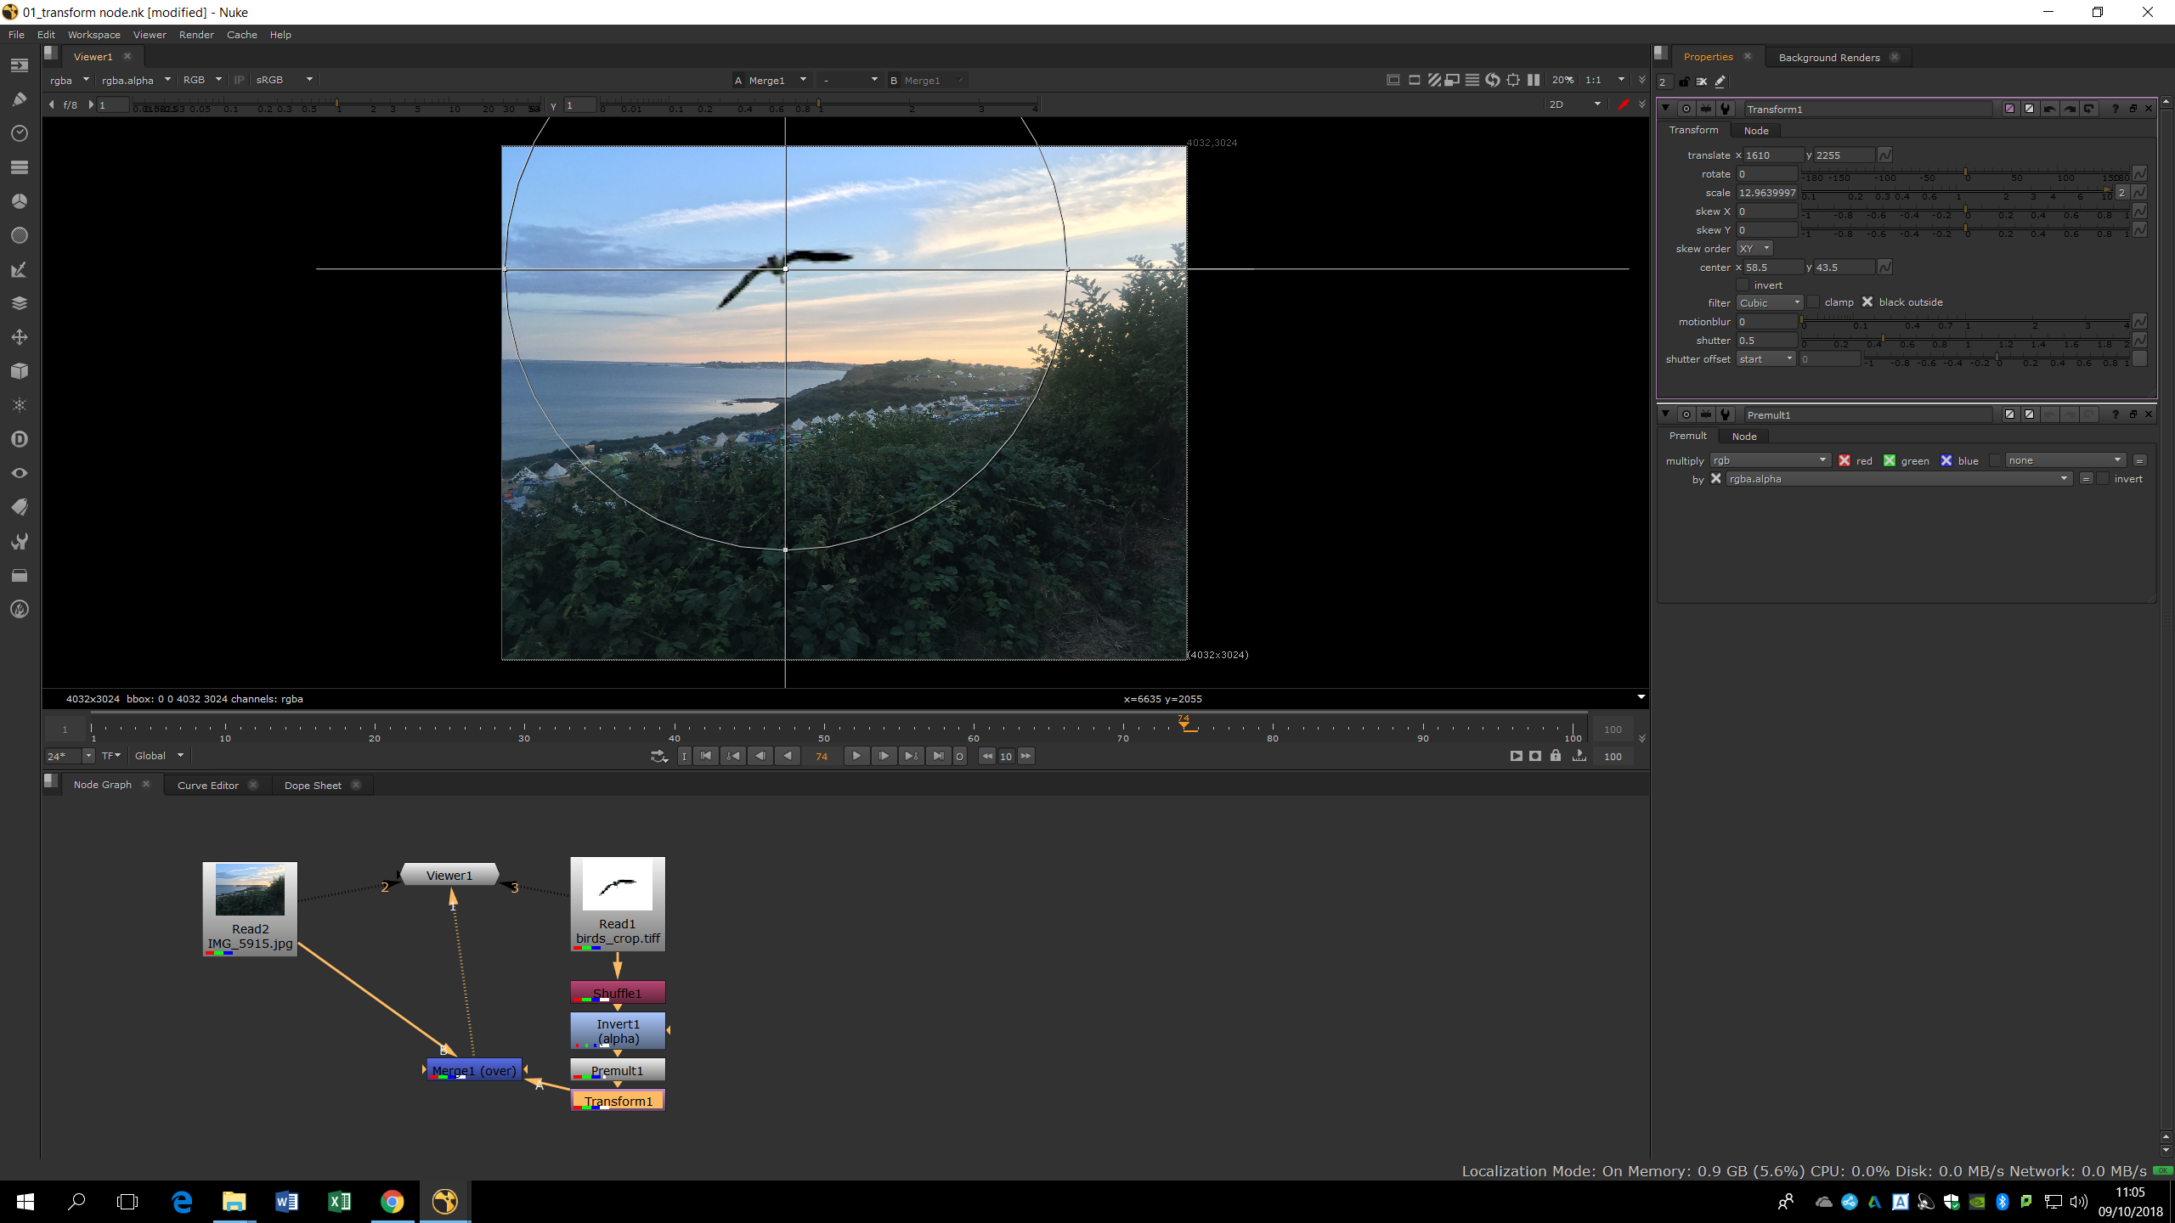Open the skew order XY dropdown
2175x1223 pixels.
1754,249
